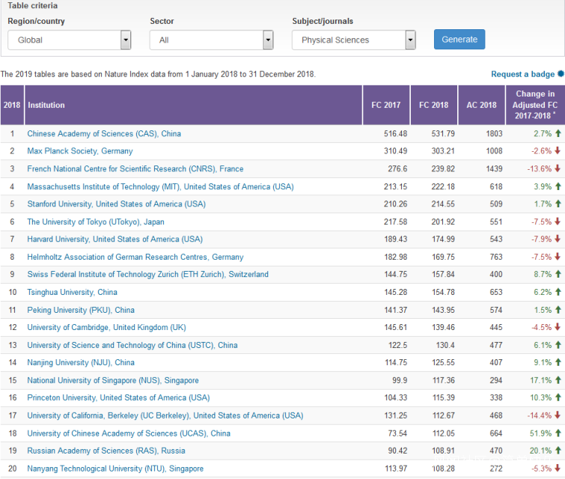The width and height of the screenshot is (565, 479).
Task: Open the Request a badge link
Action: point(522,74)
